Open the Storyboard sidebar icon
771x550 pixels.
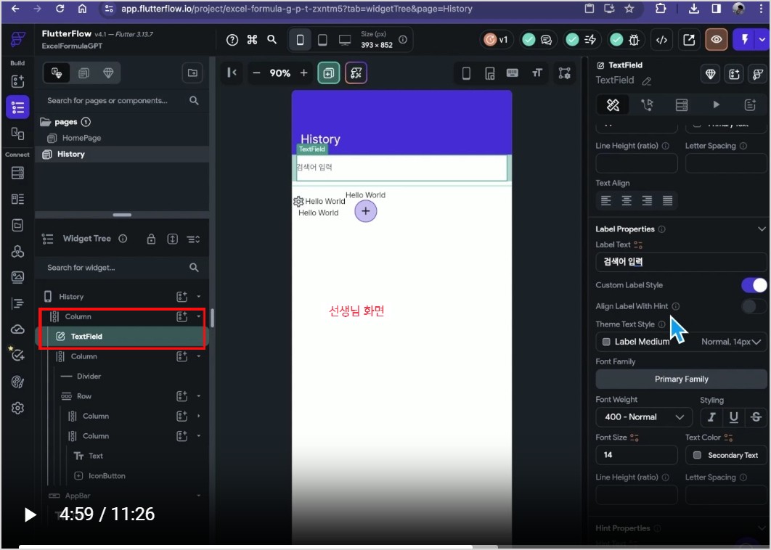pyautogui.click(x=17, y=134)
